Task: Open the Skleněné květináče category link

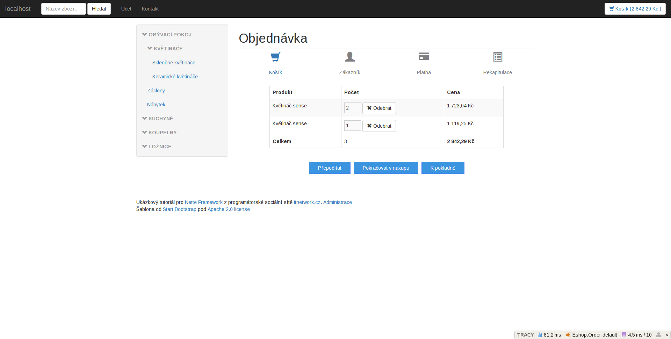Action: coord(174,63)
